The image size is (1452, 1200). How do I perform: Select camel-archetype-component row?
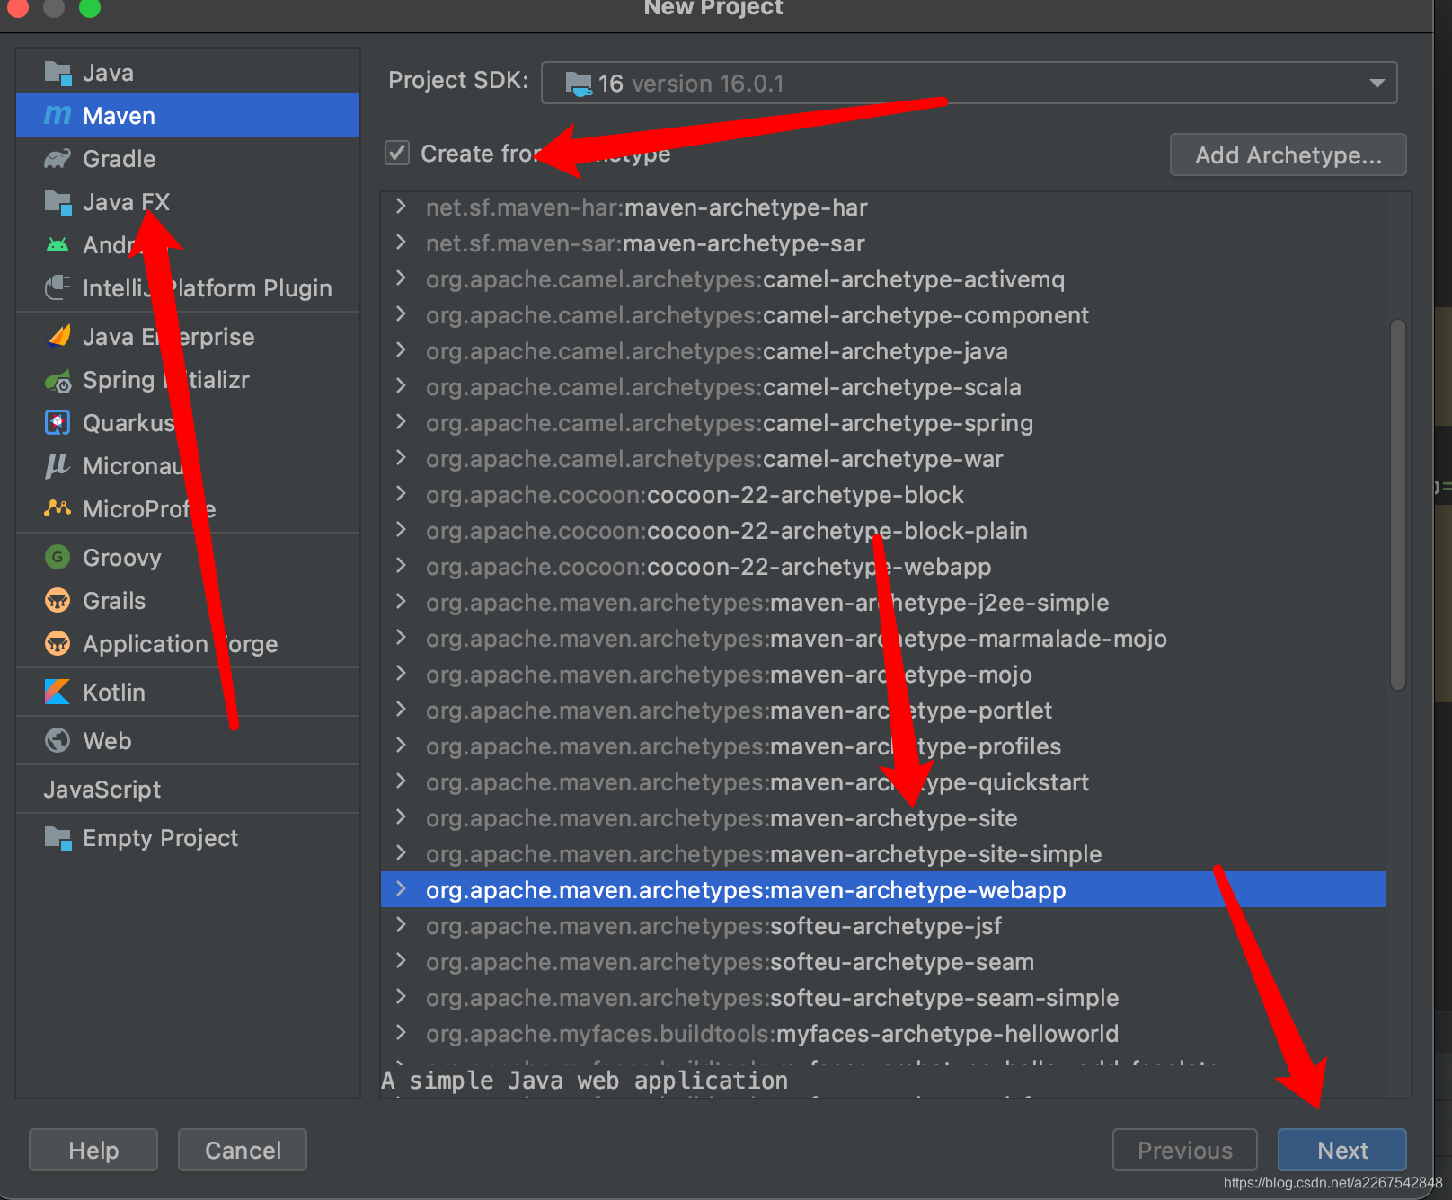tap(883, 315)
